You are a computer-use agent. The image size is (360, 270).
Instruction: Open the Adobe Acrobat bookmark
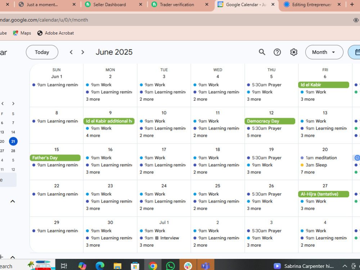(55, 33)
